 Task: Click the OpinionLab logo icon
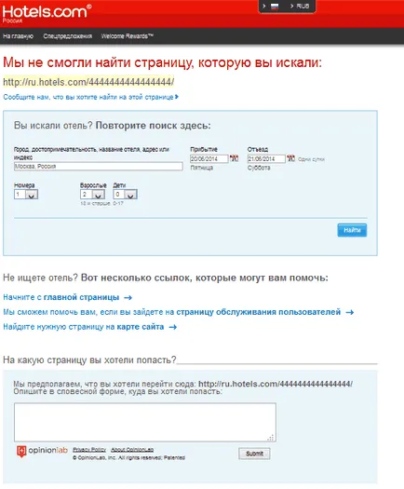tap(21, 451)
